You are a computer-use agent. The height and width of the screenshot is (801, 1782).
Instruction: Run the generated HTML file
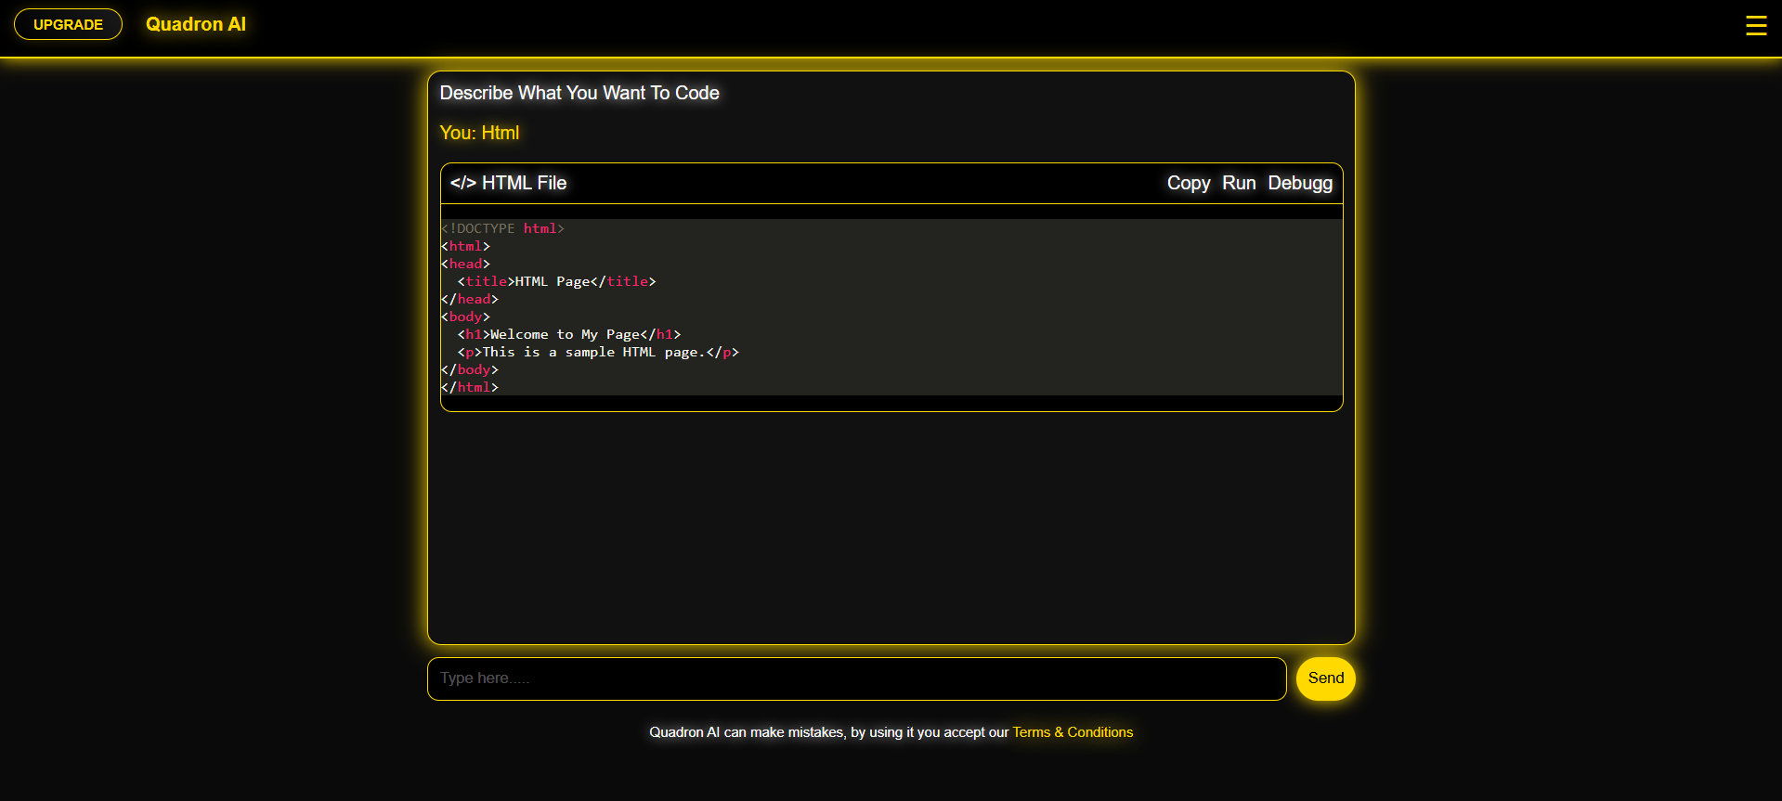pos(1239,183)
